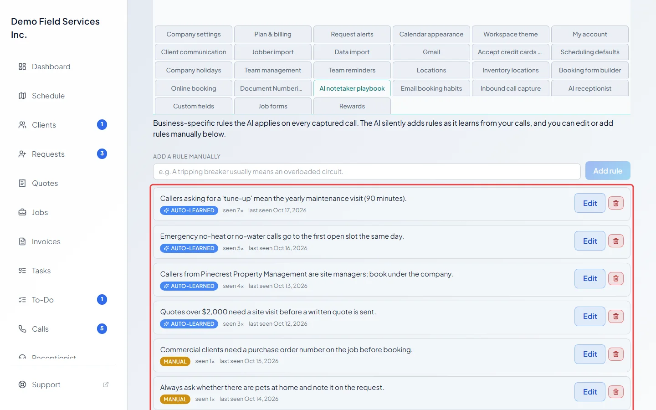Switch to Company settings tab
Image resolution: width=656 pixels, height=410 pixels.
194,34
